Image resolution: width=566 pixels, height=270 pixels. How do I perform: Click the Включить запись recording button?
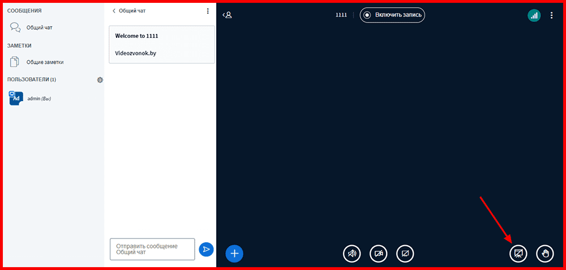pyautogui.click(x=392, y=15)
